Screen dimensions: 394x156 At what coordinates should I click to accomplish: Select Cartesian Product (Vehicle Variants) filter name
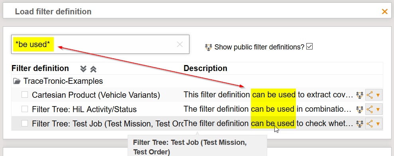(x=96, y=95)
